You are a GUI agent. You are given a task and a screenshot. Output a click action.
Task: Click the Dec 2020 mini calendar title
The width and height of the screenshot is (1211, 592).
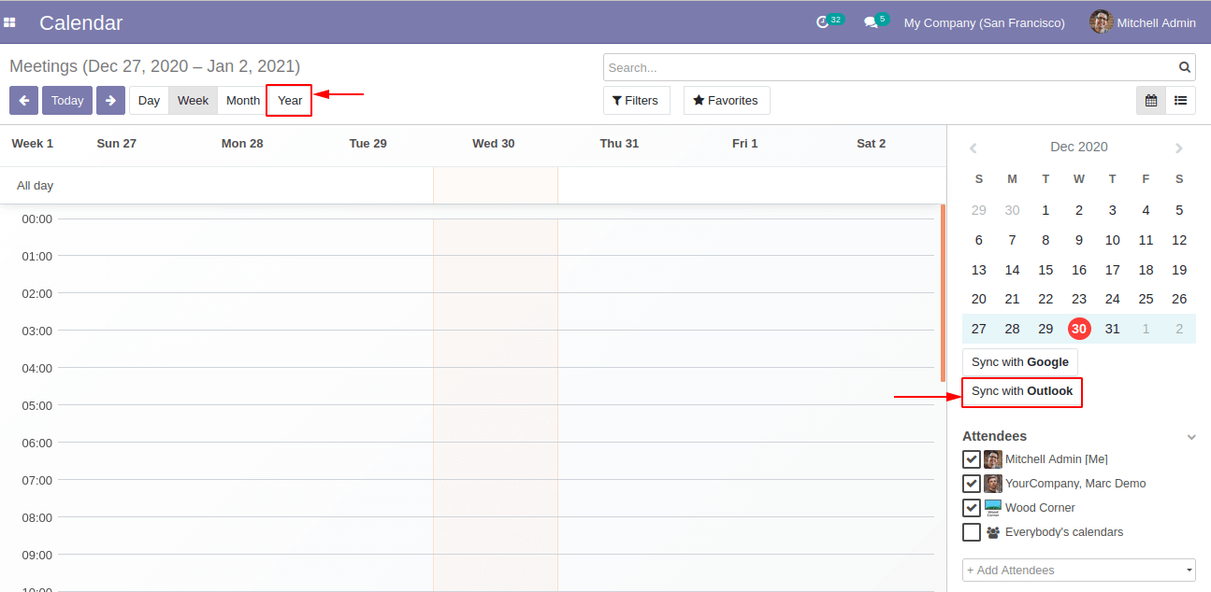click(1079, 148)
